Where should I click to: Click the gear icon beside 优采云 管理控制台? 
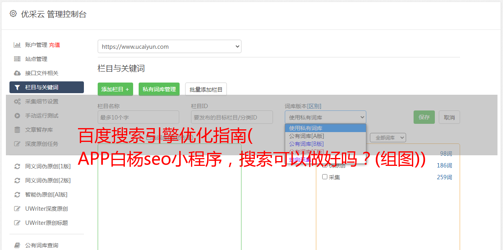pos(13,14)
